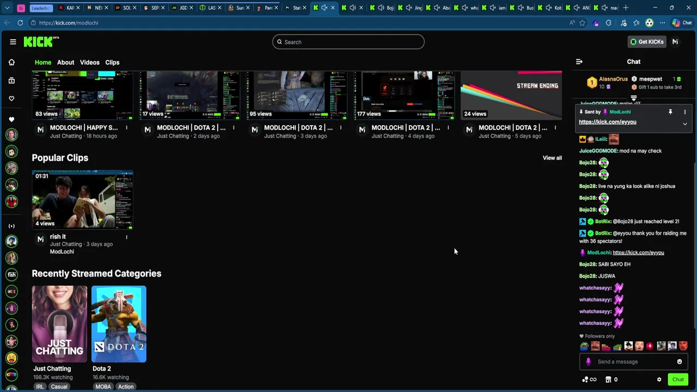
Task: Open the hamburger menu beside the Kick logo
Action: point(13,42)
